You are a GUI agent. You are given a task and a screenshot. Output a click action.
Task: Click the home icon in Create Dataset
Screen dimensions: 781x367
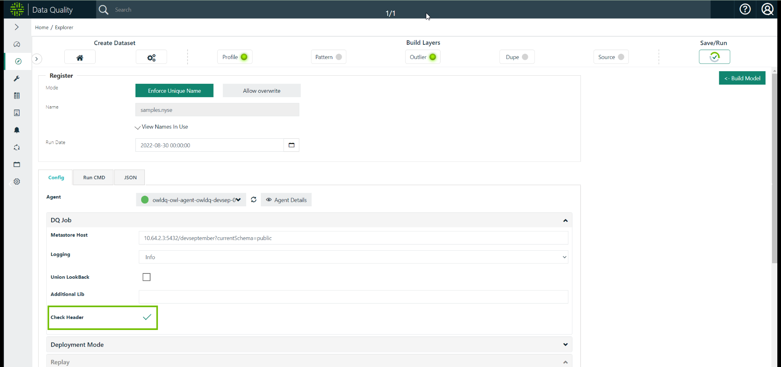click(x=80, y=57)
